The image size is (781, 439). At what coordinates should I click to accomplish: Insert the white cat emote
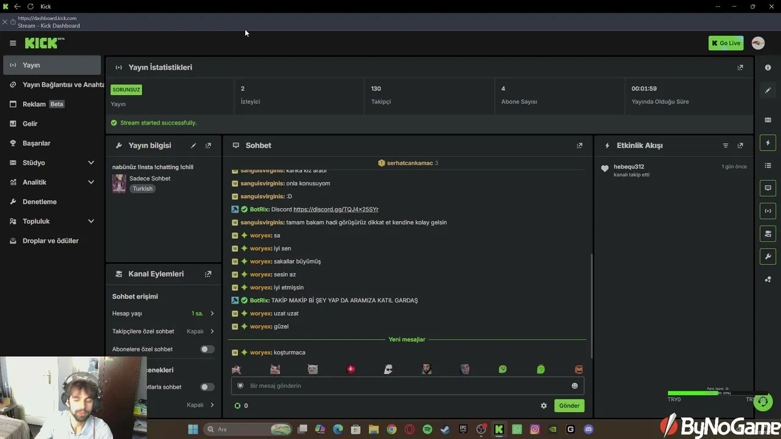click(x=312, y=369)
